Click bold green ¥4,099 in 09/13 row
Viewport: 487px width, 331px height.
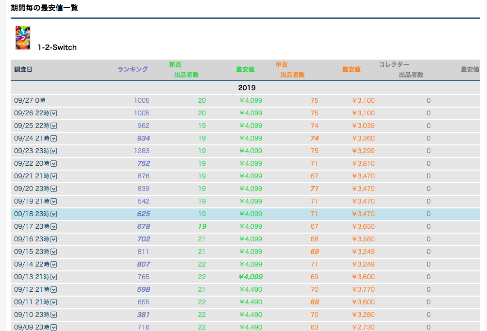point(251,277)
